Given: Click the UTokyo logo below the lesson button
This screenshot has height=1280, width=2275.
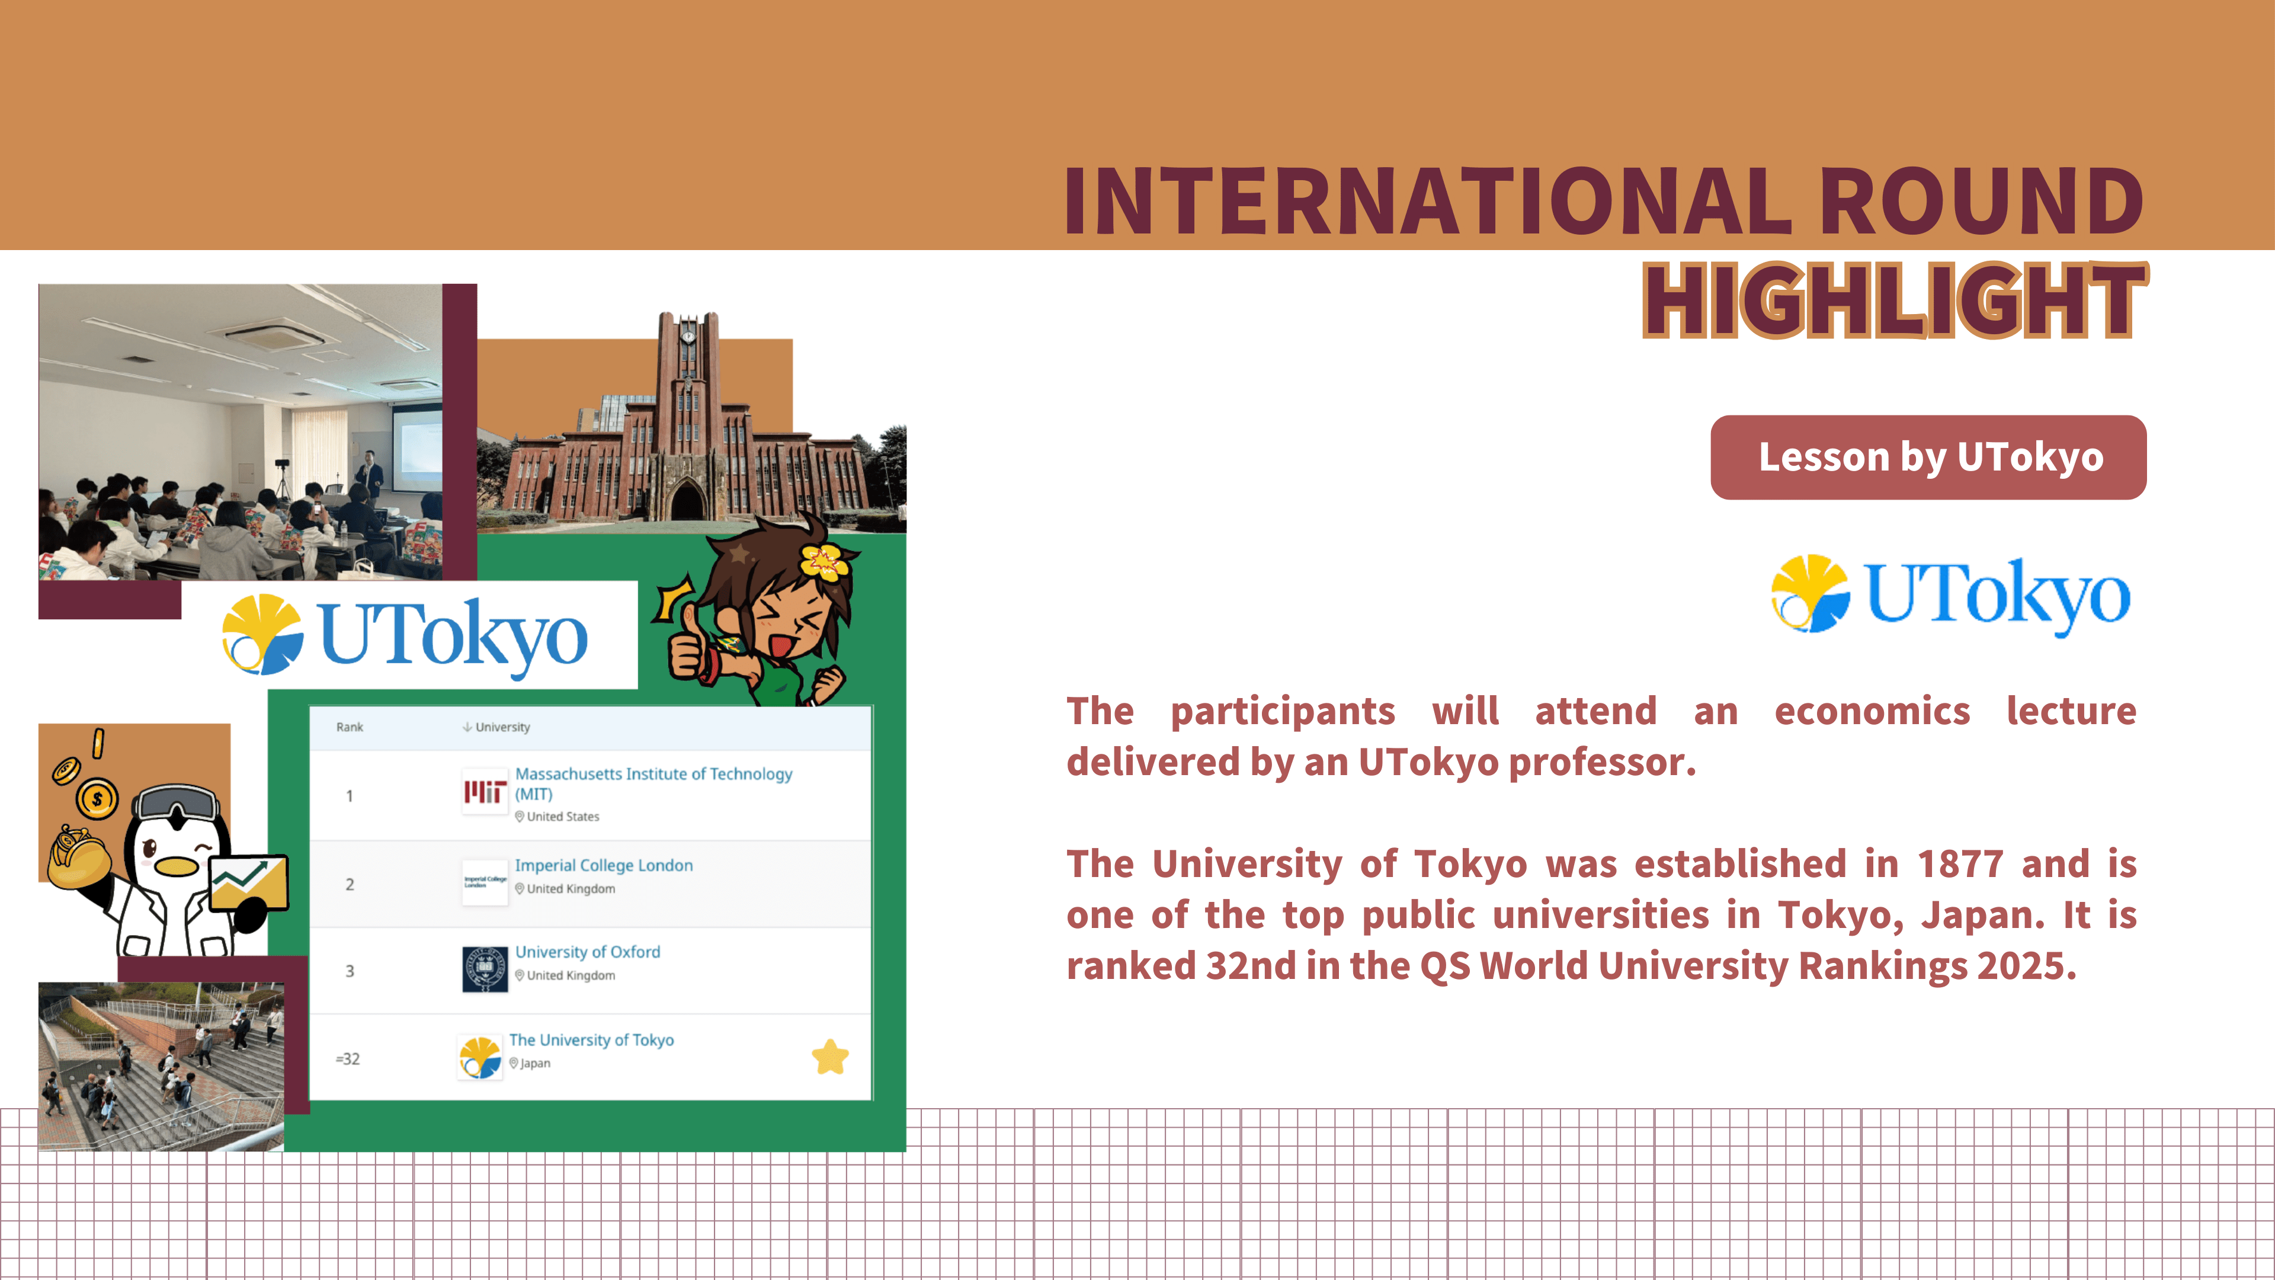Looking at the screenshot, I should click(1950, 594).
